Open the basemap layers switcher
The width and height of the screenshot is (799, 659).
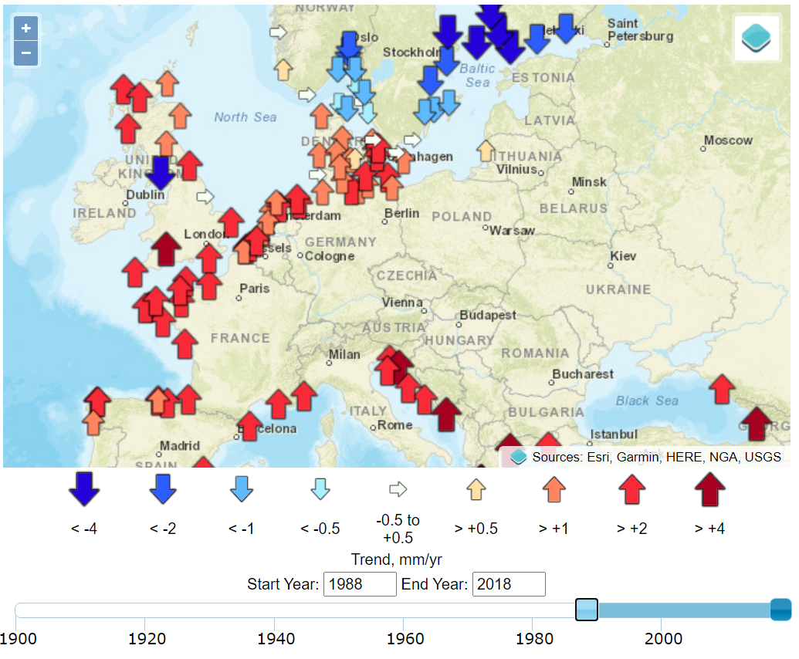coord(758,38)
